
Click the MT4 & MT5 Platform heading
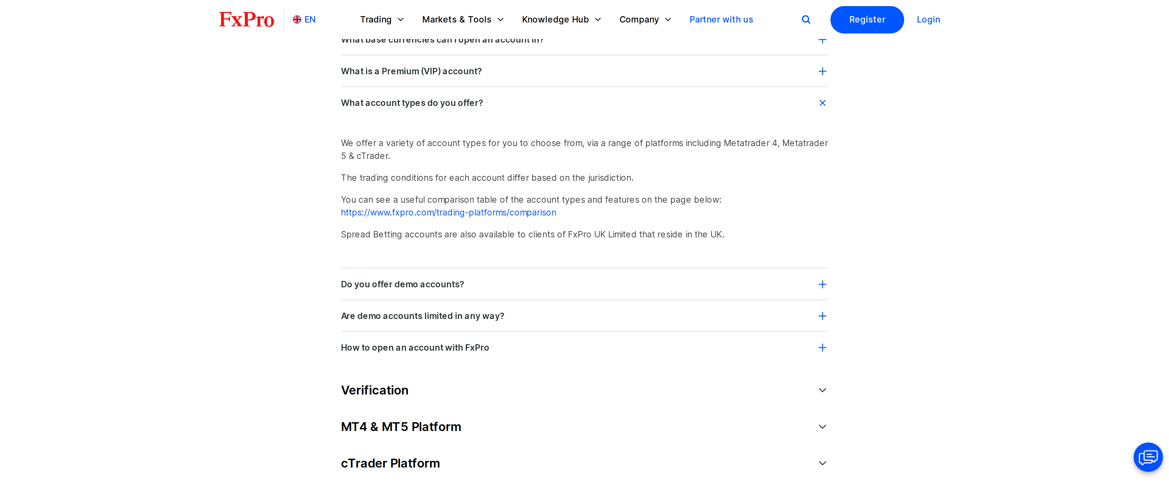coord(401,427)
